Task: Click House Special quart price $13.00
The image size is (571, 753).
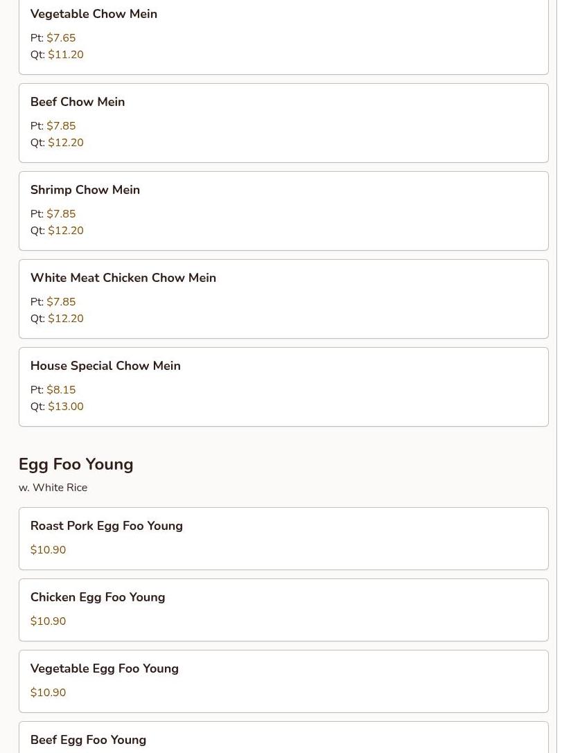Action: tap(66, 406)
